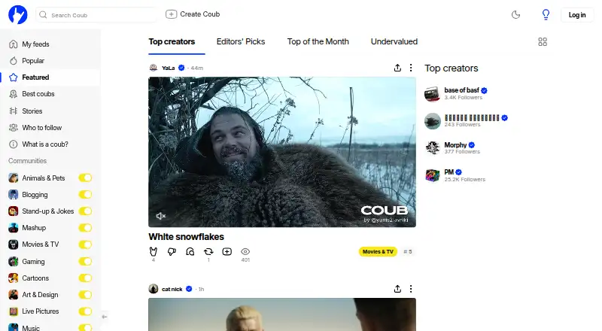The height and width of the screenshot is (331, 602).
Task: Select the Top creators tab
Action: [172, 41]
